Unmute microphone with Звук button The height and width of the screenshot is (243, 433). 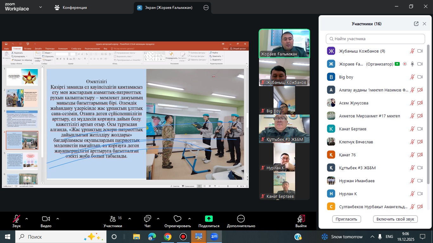16,219
